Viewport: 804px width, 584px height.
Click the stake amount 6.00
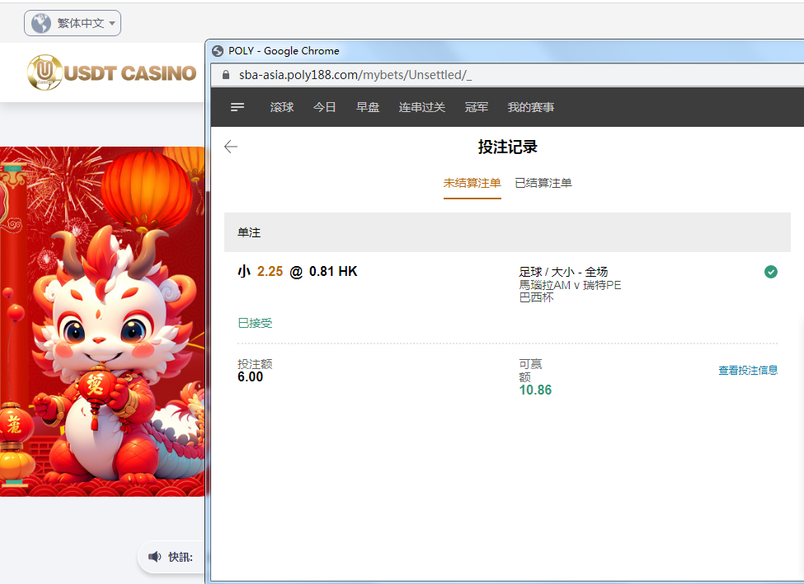[x=250, y=377]
